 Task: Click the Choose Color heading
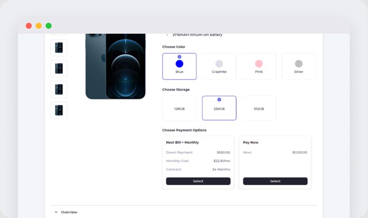tap(174, 47)
